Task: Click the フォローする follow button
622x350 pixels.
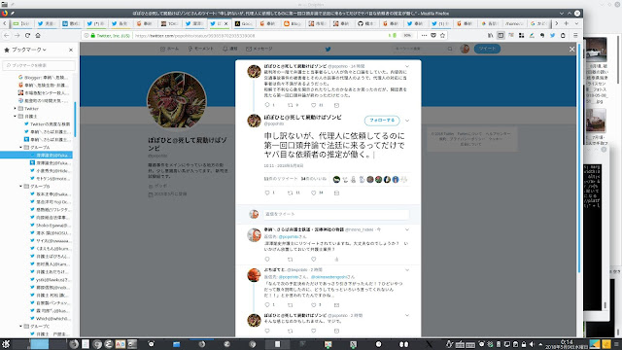Action: click(382, 121)
